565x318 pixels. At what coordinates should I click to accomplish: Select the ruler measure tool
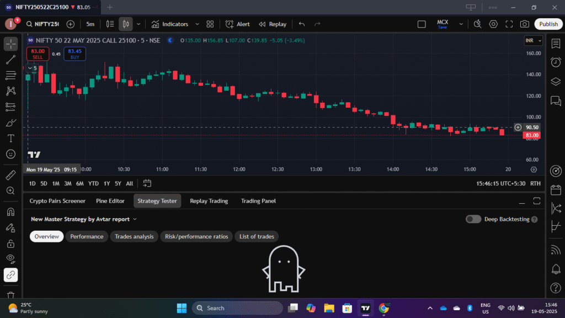pos(11,175)
